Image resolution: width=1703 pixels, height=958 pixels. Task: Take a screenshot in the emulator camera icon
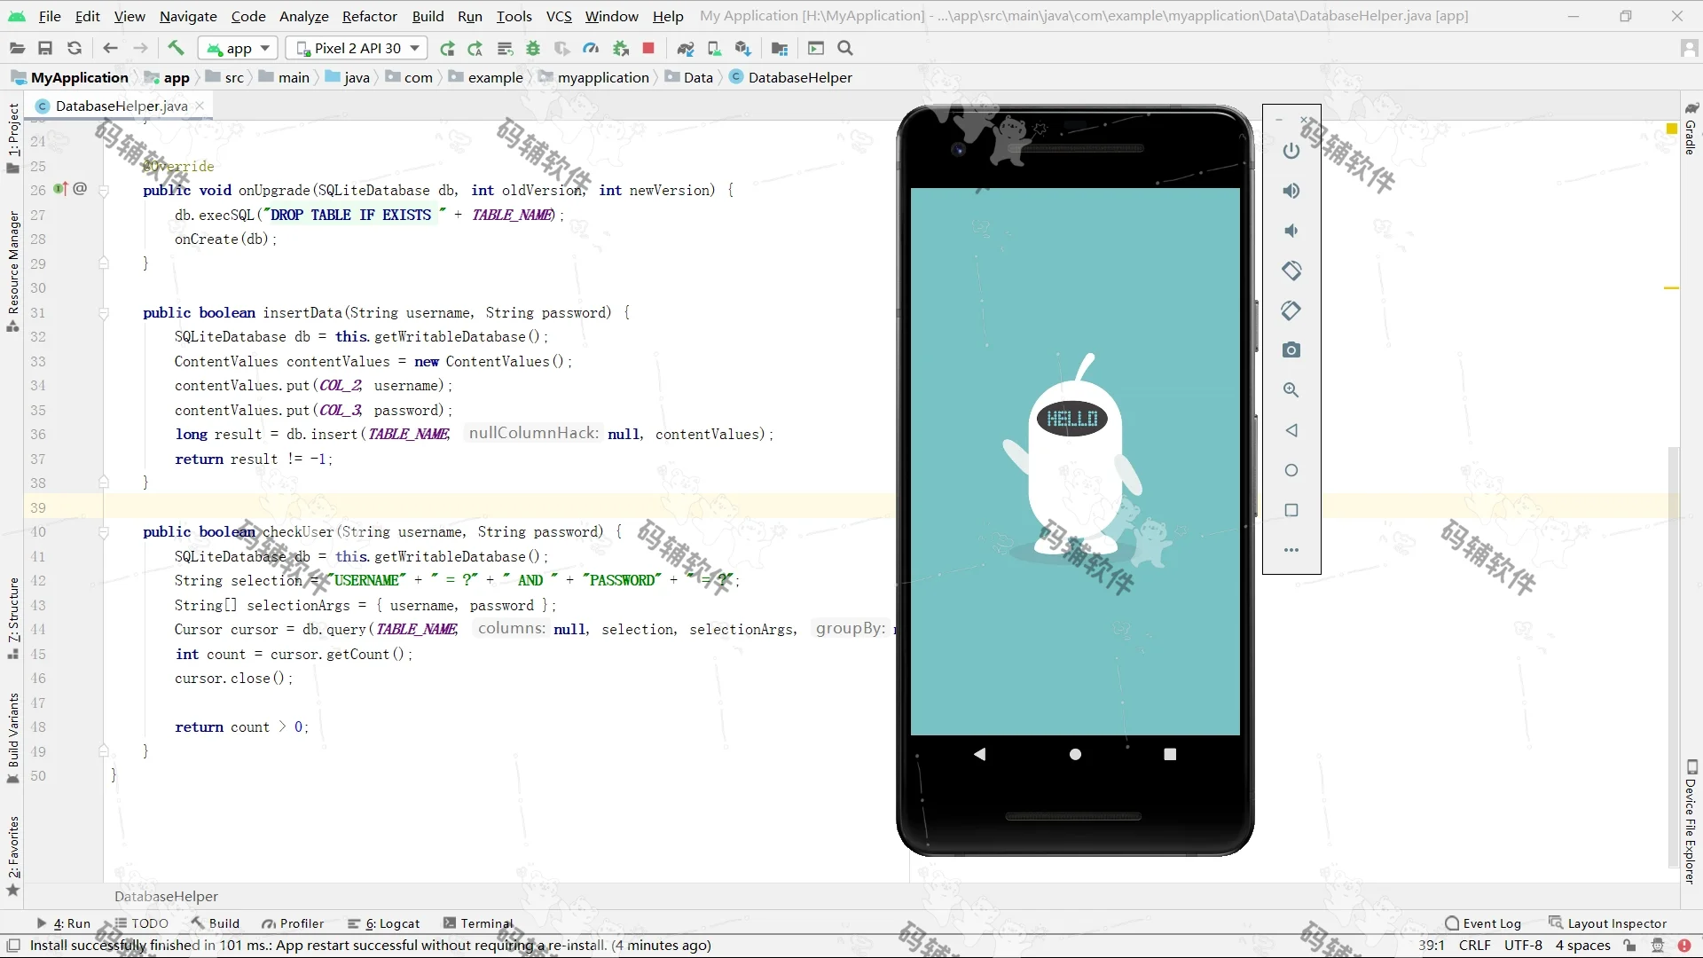tap(1291, 349)
